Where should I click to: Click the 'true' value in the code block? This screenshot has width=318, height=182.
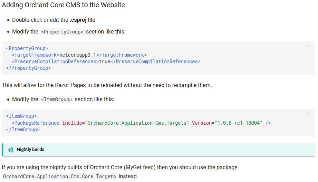[105, 61]
